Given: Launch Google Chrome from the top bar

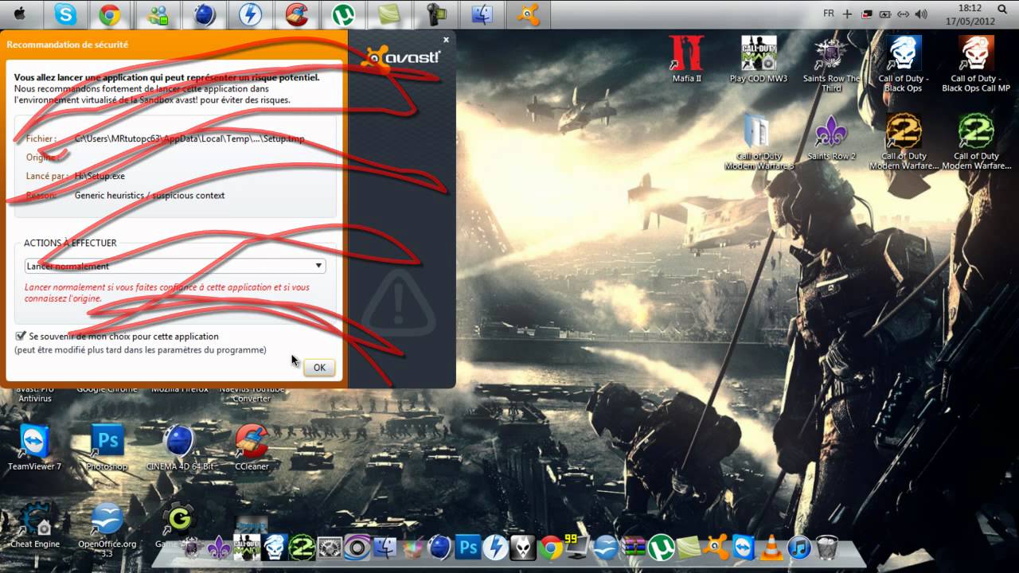Looking at the screenshot, I should (110, 14).
